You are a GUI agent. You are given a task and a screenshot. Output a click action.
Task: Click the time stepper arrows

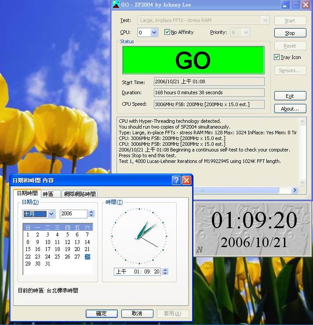pyautogui.click(x=165, y=271)
